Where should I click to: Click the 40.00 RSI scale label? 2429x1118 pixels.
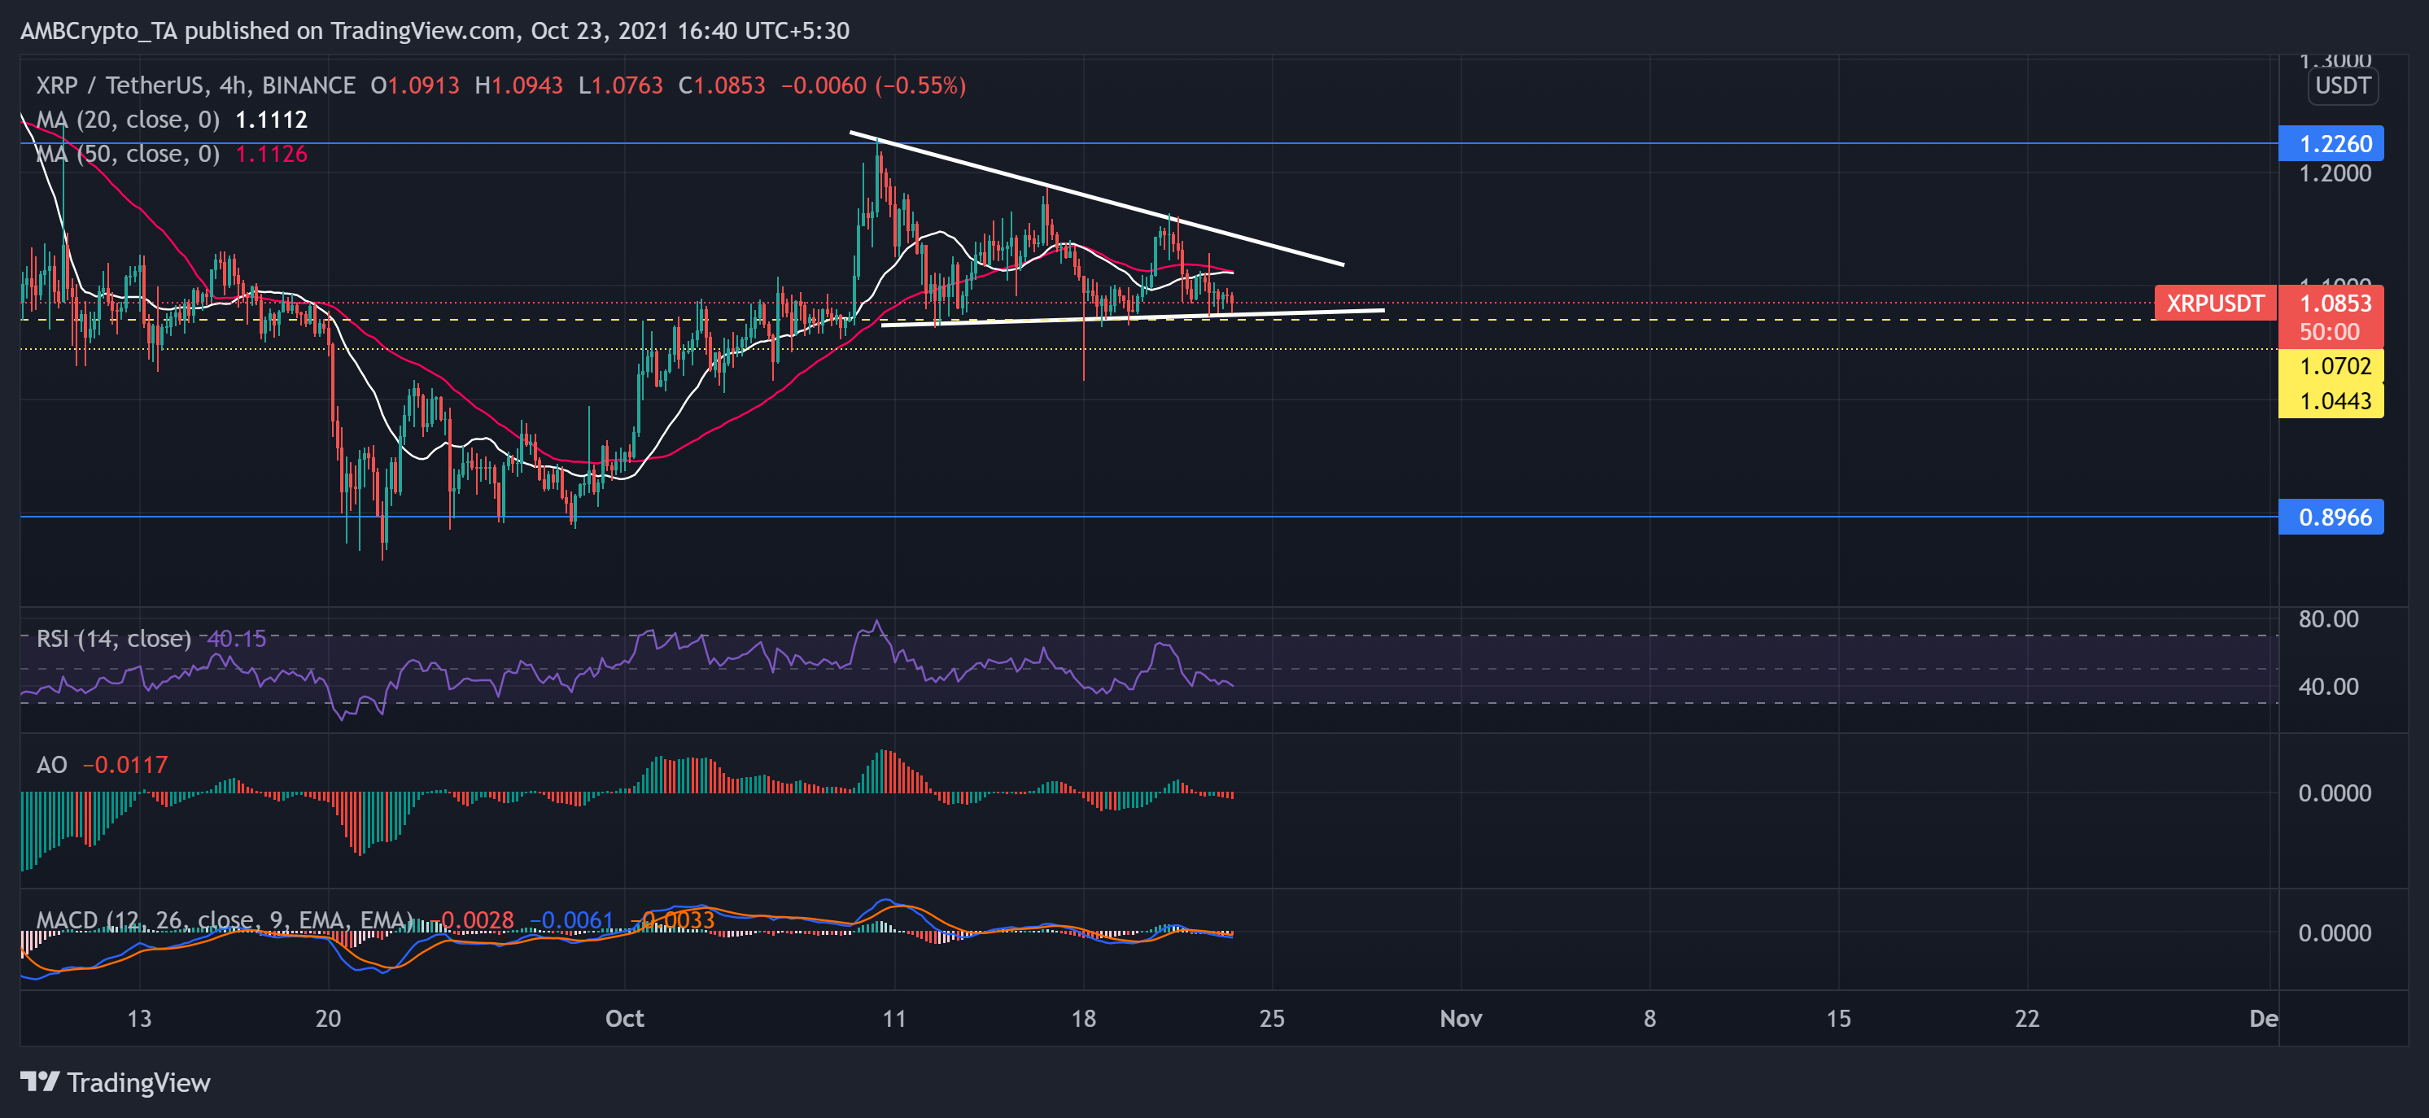click(x=2328, y=686)
